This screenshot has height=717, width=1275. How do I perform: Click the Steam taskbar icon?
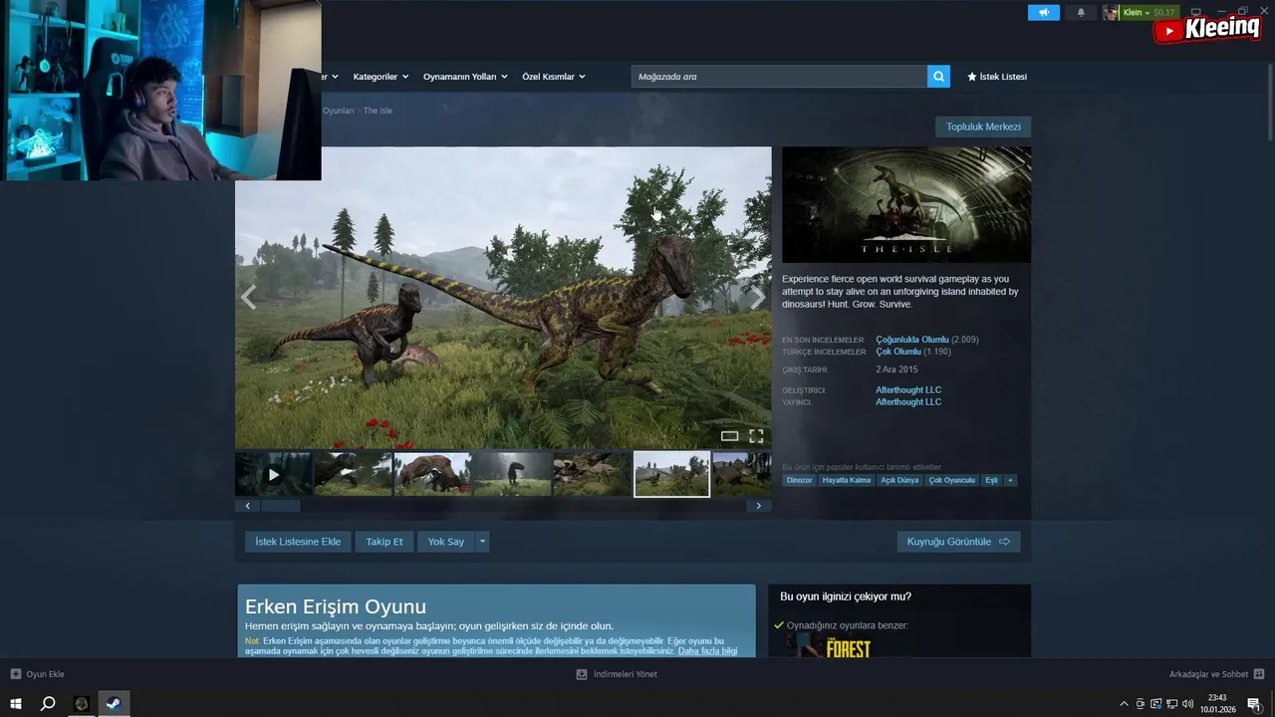tap(114, 704)
